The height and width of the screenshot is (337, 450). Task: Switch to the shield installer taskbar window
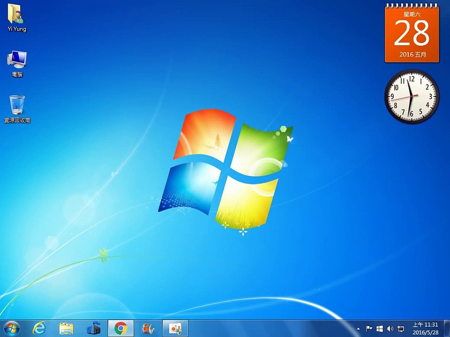175,329
